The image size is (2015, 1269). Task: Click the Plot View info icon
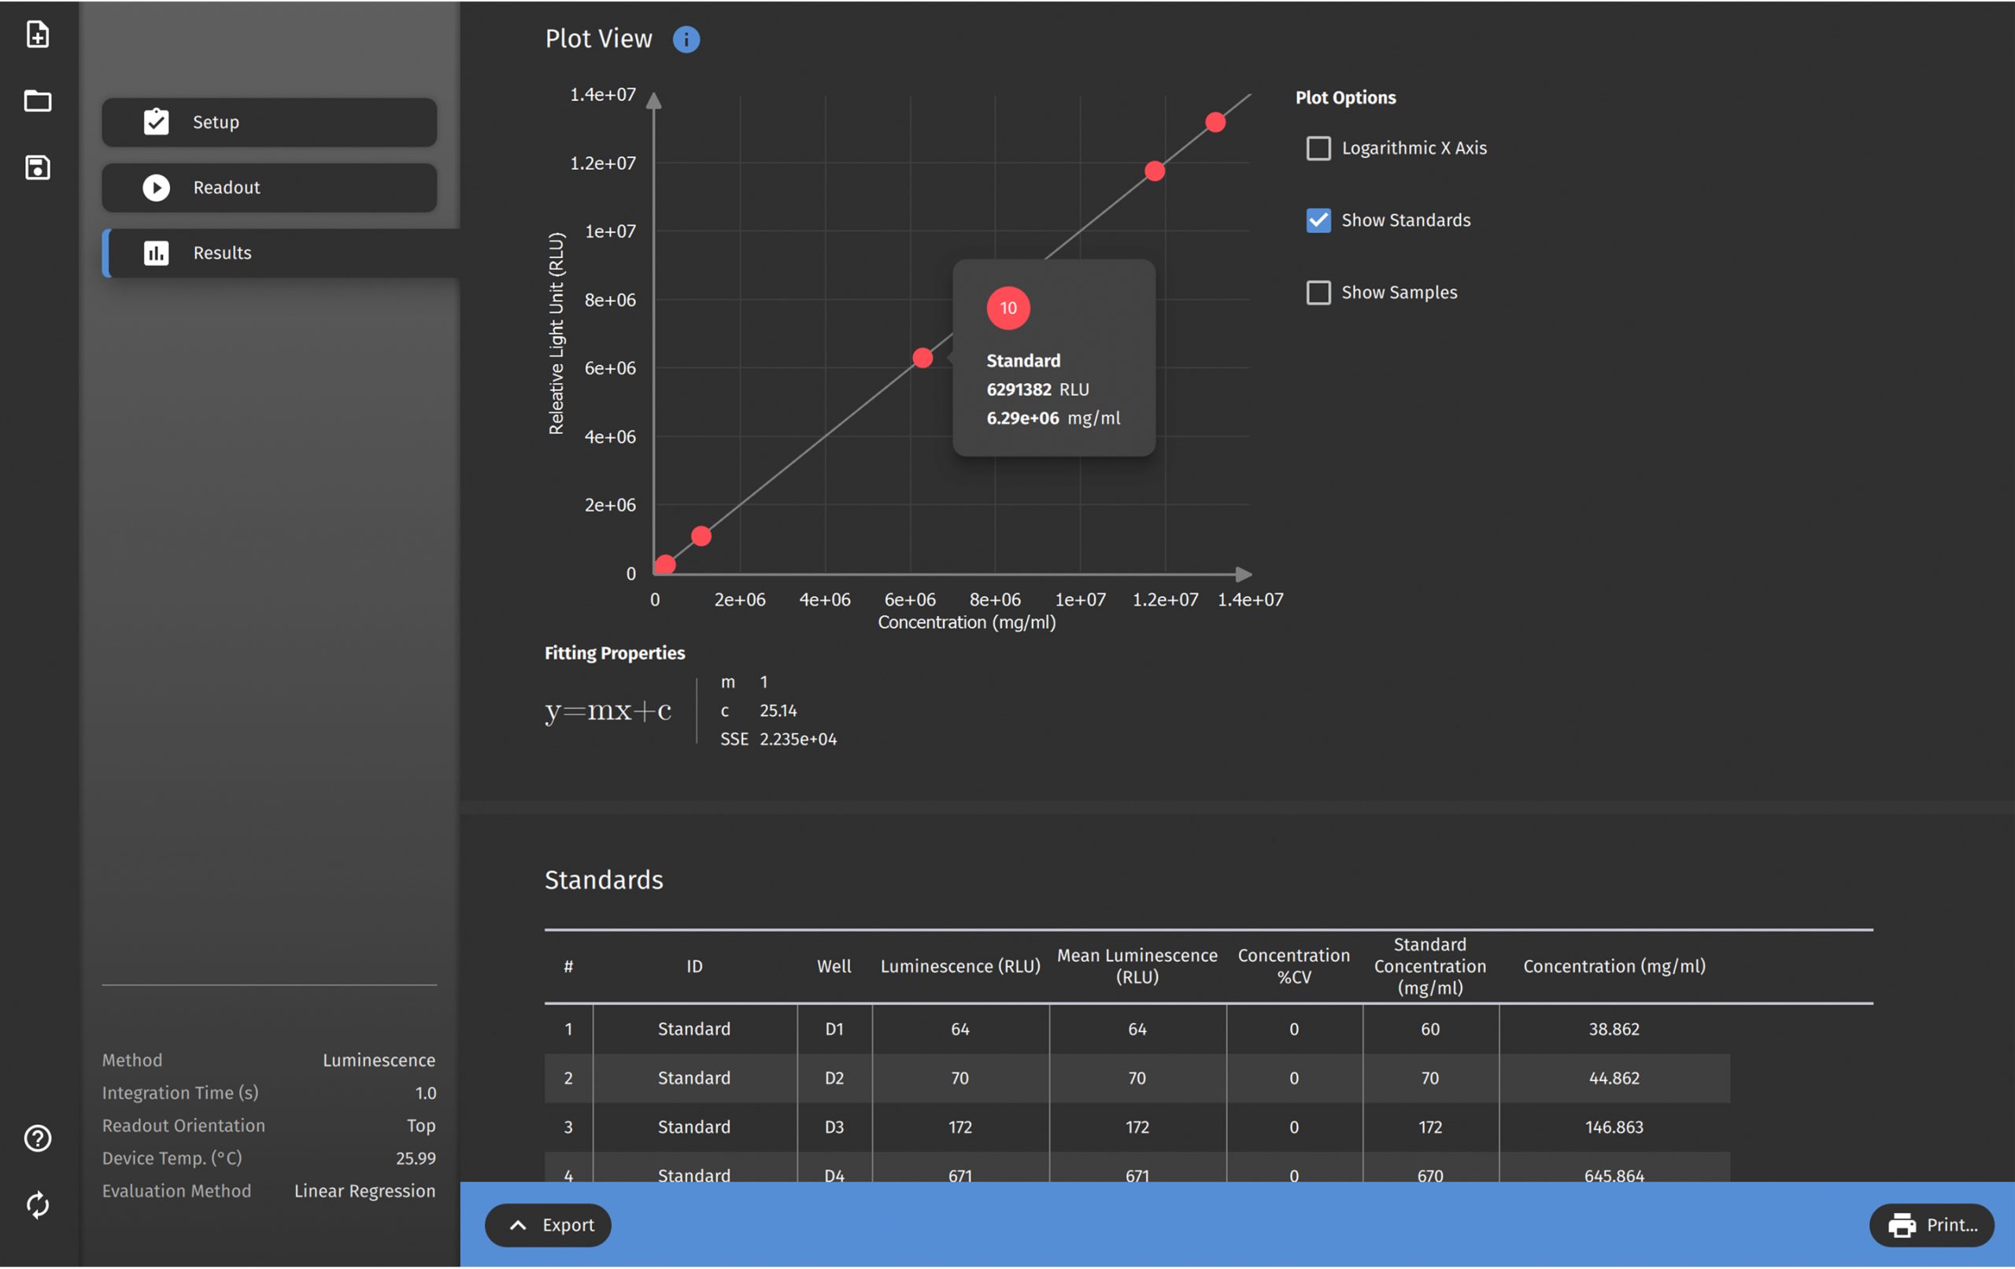686,39
